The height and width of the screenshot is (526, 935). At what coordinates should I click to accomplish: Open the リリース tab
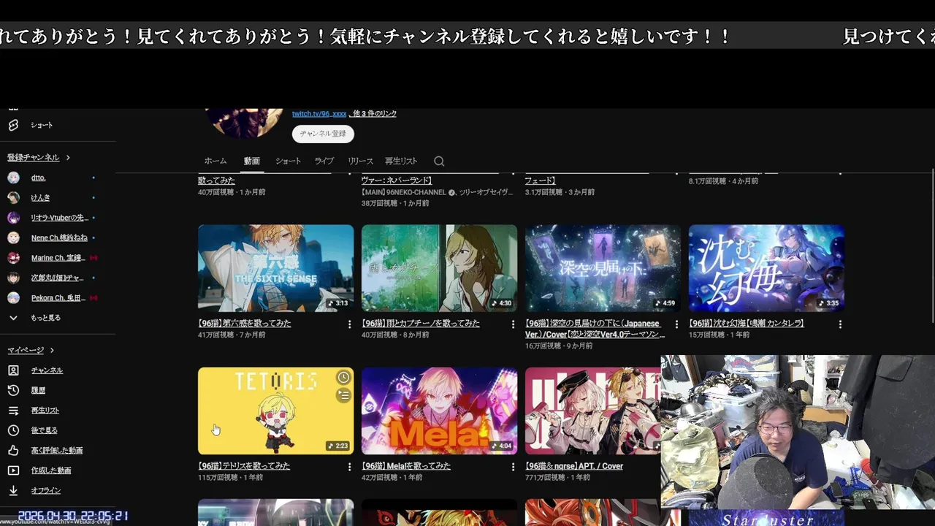point(360,161)
